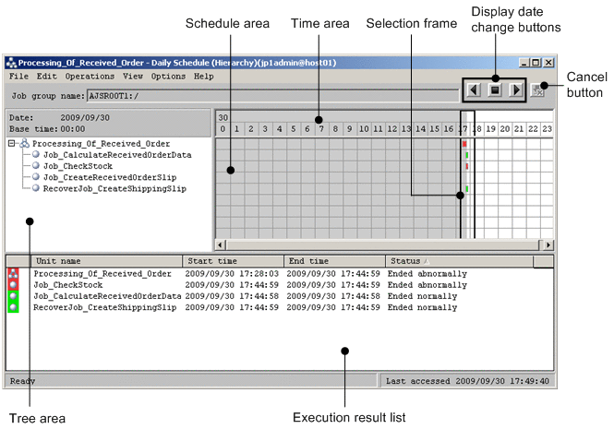Click the next date arrow button
Viewport: 614px width, 429px height.
click(x=516, y=90)
